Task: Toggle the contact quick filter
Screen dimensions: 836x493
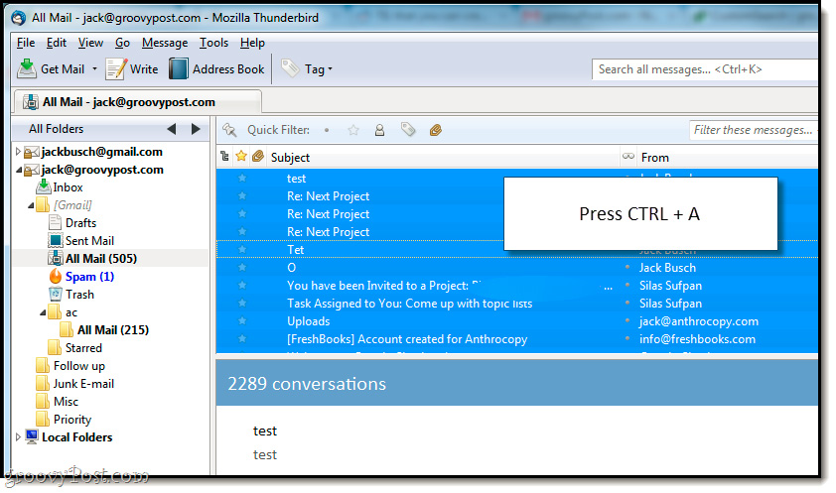Action: tap(379, 130)
